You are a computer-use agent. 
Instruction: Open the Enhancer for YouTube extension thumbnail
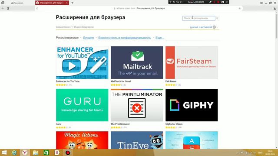point(82,62)
